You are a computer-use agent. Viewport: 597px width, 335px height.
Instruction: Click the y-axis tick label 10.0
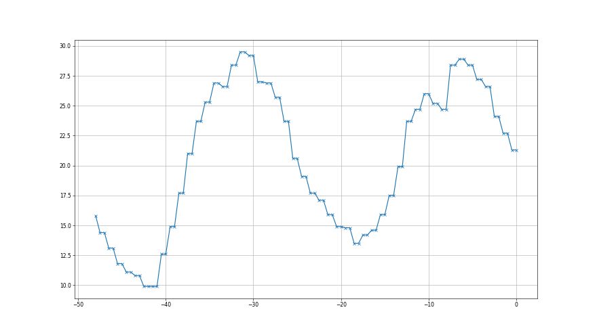(64, 286)
